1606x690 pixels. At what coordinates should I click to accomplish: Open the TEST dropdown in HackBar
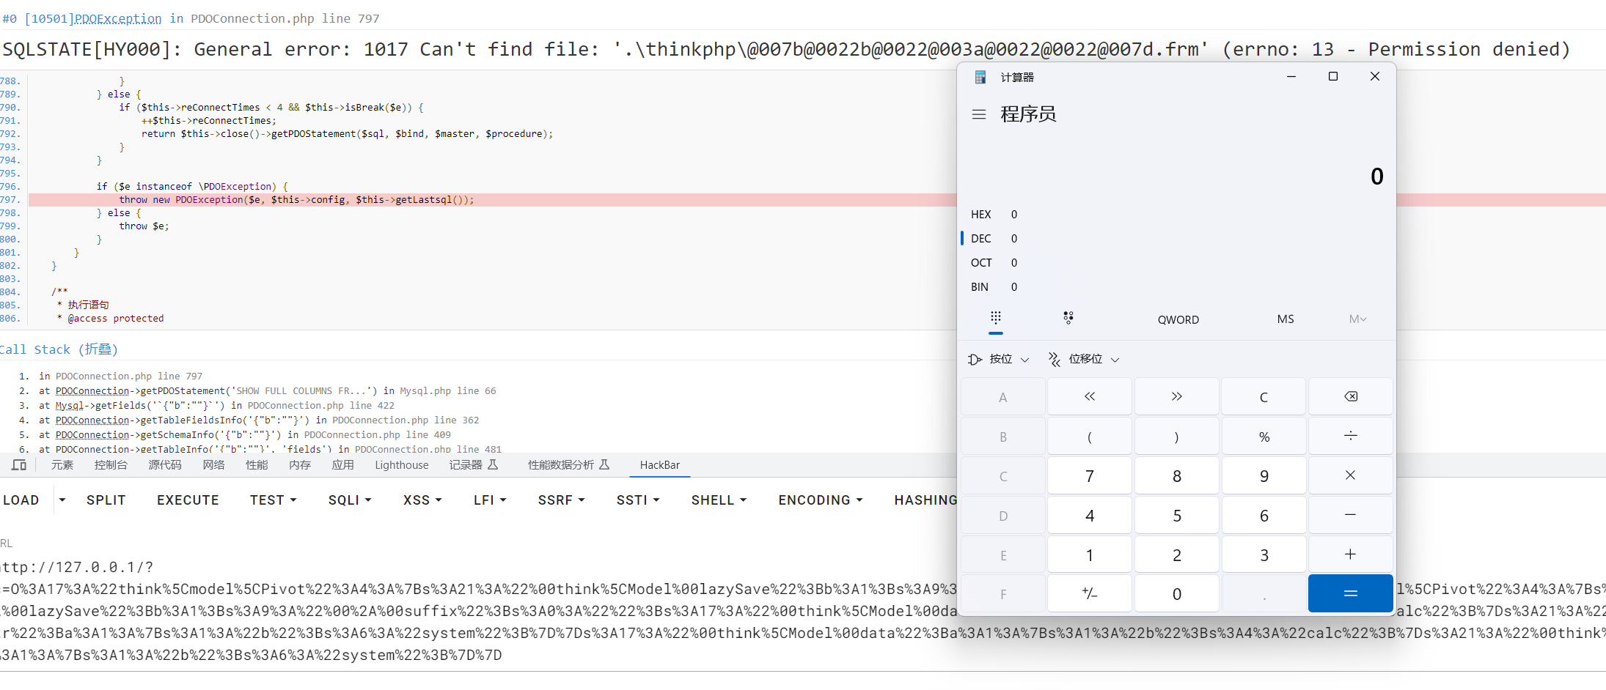pos(273,500)
